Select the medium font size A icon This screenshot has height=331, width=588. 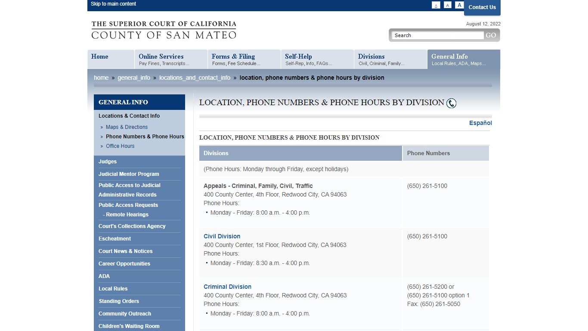point(448,5)
